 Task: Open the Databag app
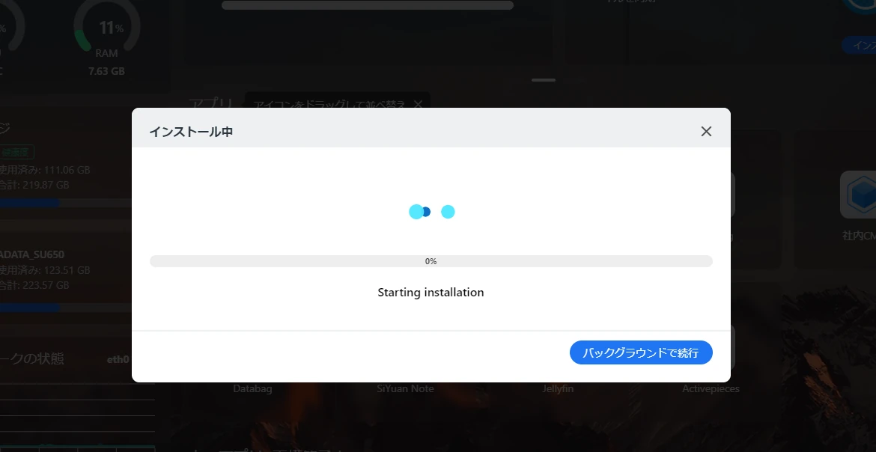click(x=252, y=388)
